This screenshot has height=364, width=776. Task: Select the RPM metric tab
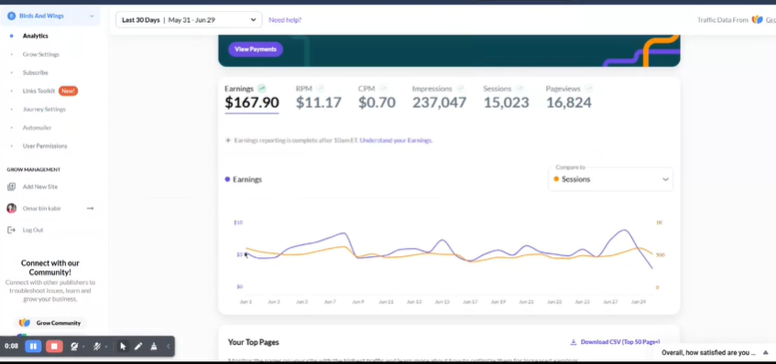click(319, 97)
